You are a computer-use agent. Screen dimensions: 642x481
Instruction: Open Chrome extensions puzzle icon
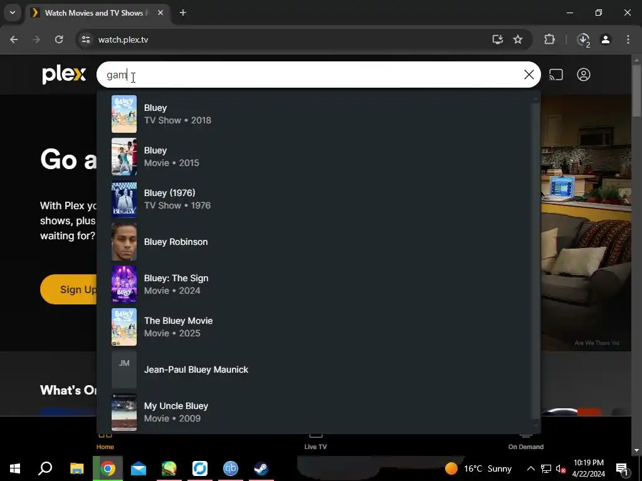549,39
